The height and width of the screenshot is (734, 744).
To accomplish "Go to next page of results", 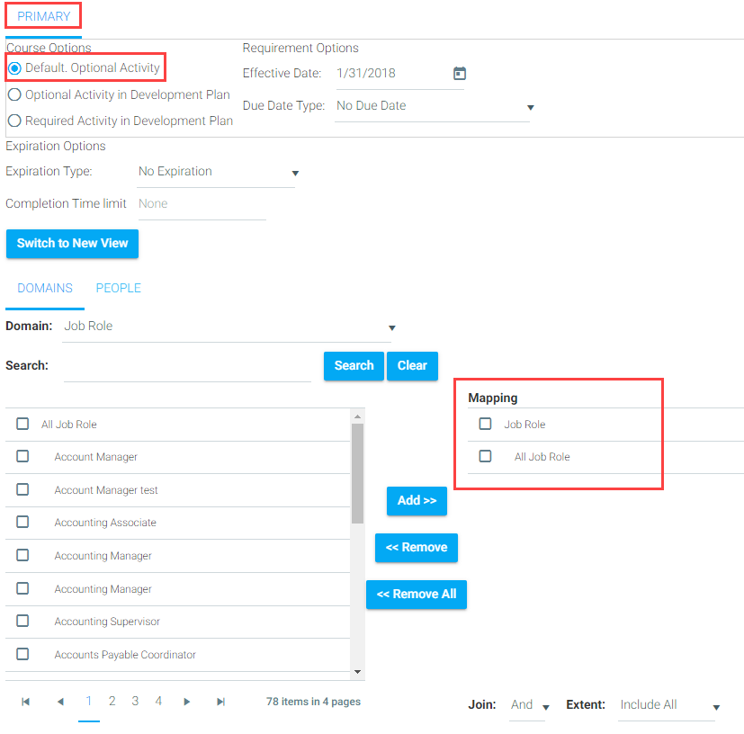I will tap(186, 702).
